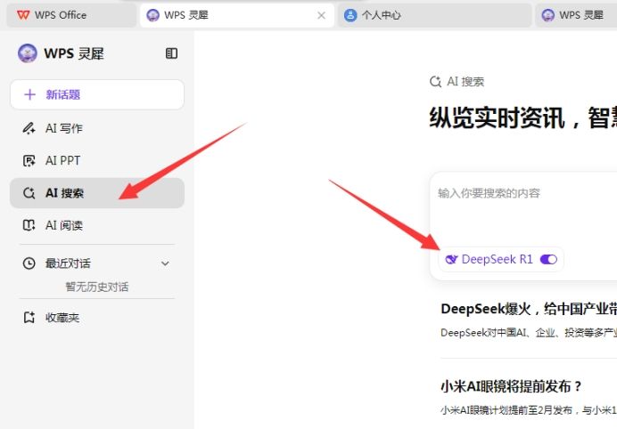Click the 收藏夹 bookmark icon
Image resolution: width=617 pixels, height=429 pixels.
point(29,318)
